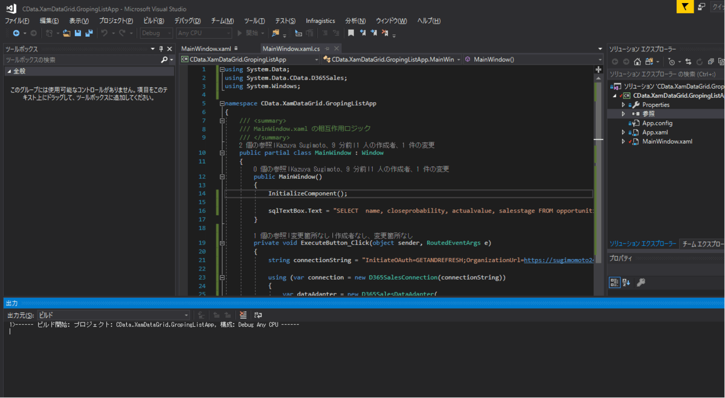Switch to the MainWindow.xaml tab
The image size is (725, 398).
click(206, 48)
